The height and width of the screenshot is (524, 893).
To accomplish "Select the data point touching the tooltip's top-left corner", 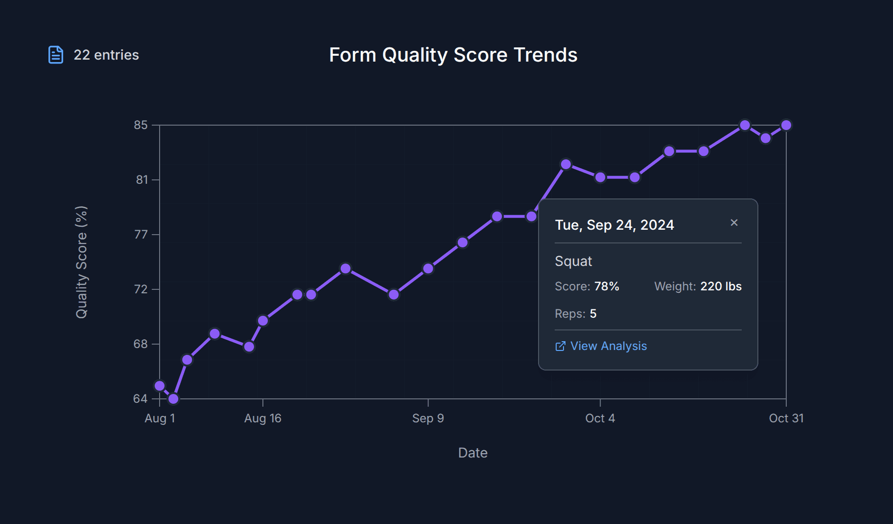I will [x=532, y=216].
